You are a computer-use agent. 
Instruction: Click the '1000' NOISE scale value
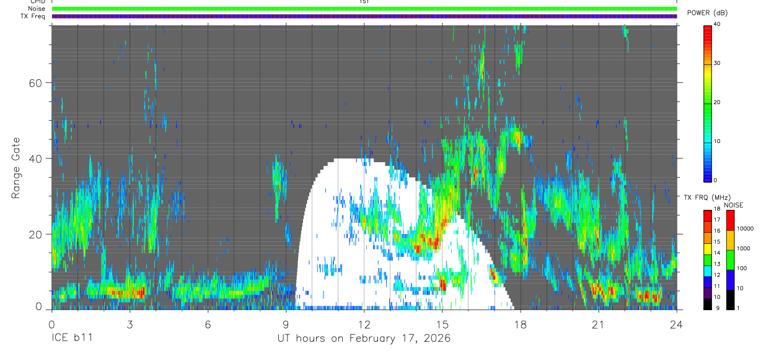(744, 249)
